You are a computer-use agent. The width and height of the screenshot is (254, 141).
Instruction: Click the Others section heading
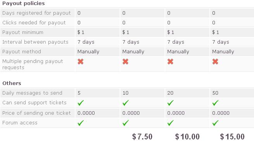(x=12, y=83)
